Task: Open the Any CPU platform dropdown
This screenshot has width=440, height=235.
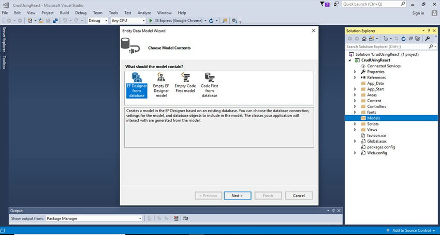Action: (128, 21)
